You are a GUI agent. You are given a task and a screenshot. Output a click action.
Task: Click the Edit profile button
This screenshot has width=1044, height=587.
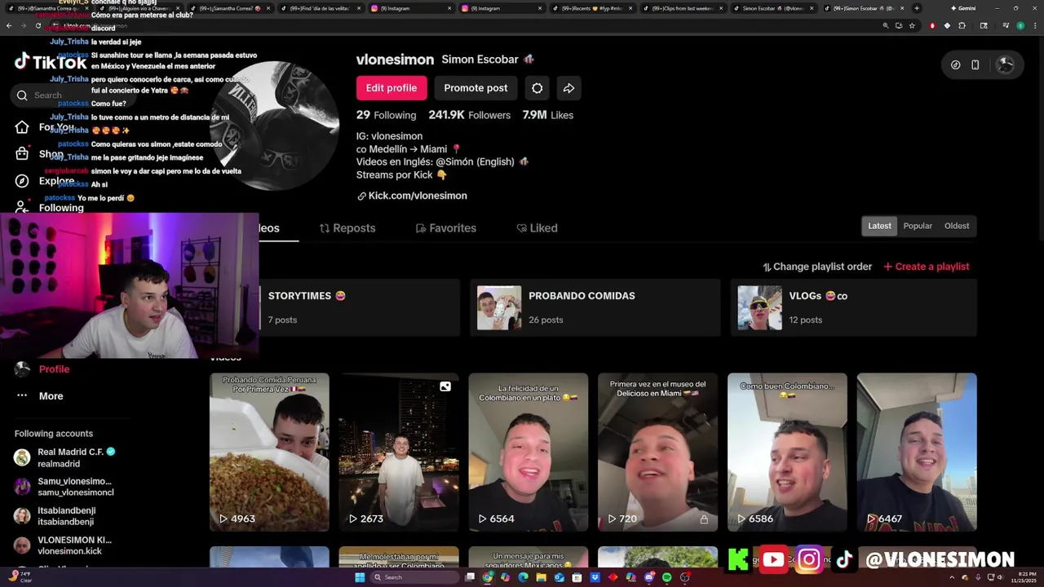(x=391, y=88)
